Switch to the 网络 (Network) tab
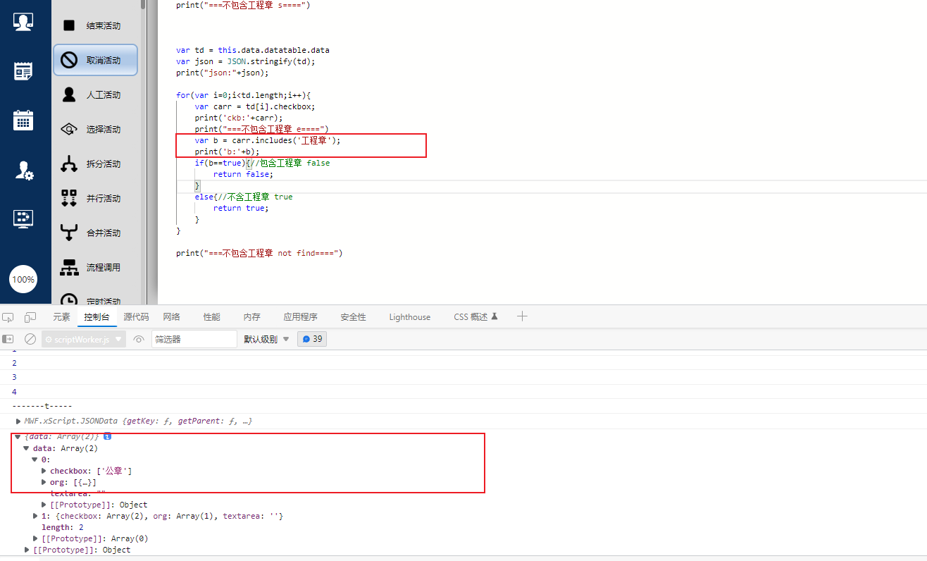The height and width of the screenshot is (561, 927). [x=172, y=317]
